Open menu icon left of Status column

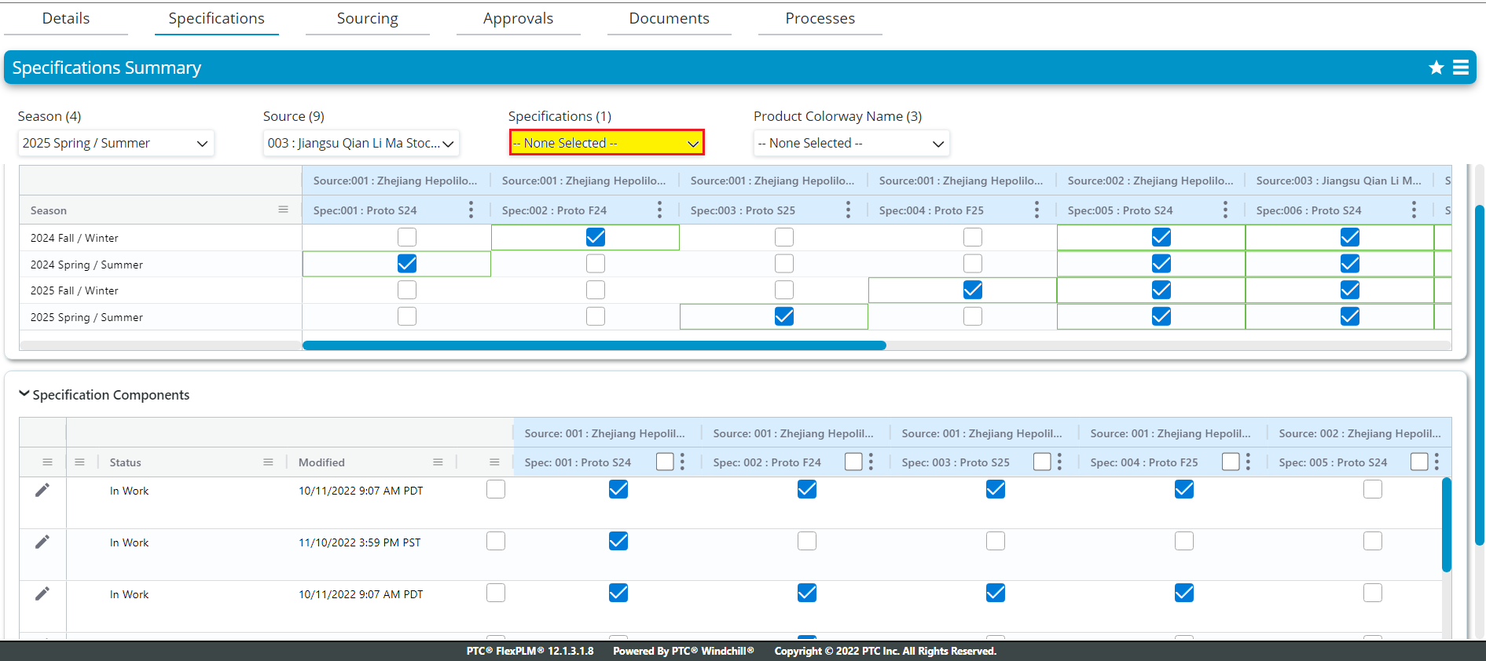click(x=79, y=462)
